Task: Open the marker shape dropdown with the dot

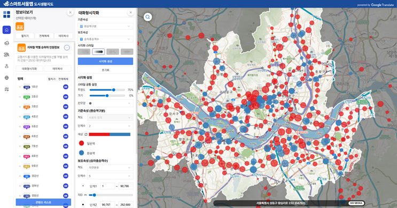Action: point(110,103)
